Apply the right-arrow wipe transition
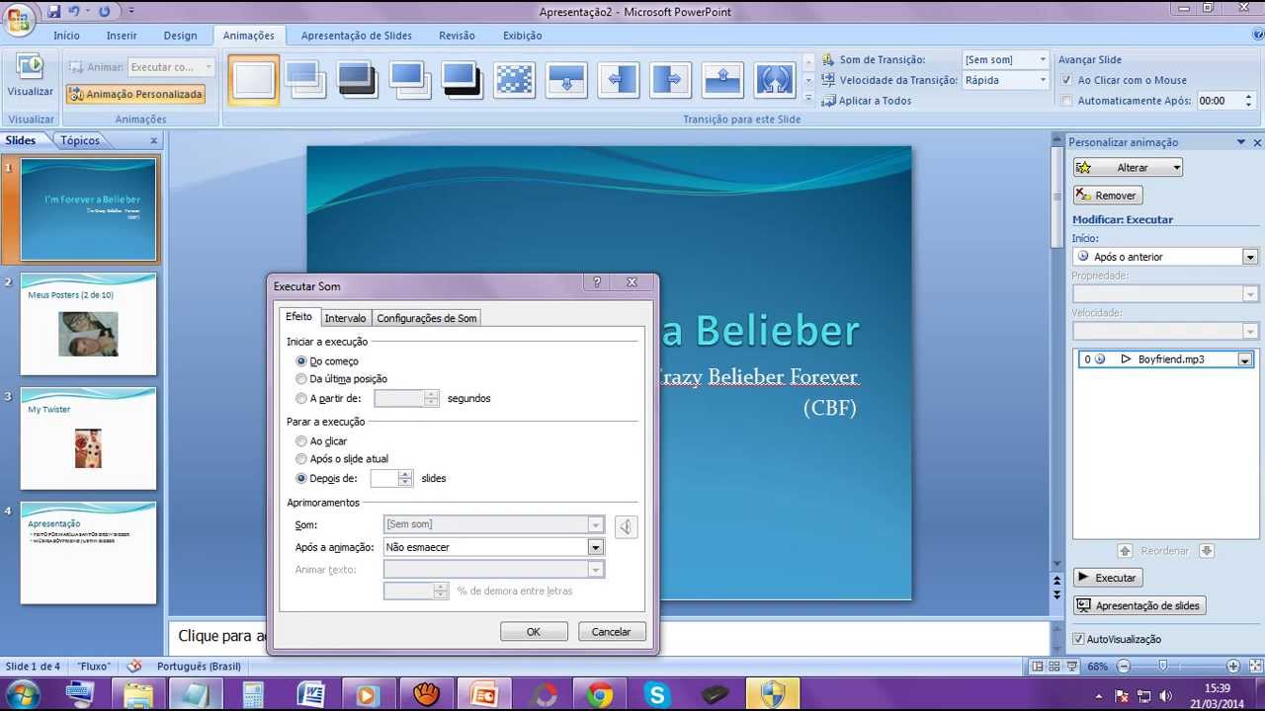The width and height of the screenshot is (1265, 711). tap(670, 79)
